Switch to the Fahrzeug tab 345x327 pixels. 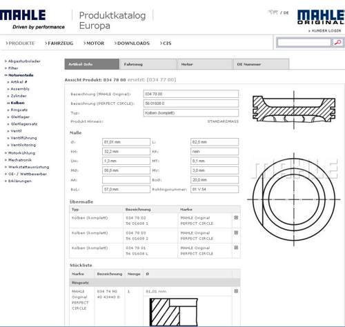point(148,64)
